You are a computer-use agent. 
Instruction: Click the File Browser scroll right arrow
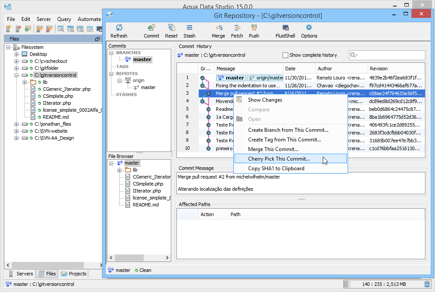coord(167,258)
